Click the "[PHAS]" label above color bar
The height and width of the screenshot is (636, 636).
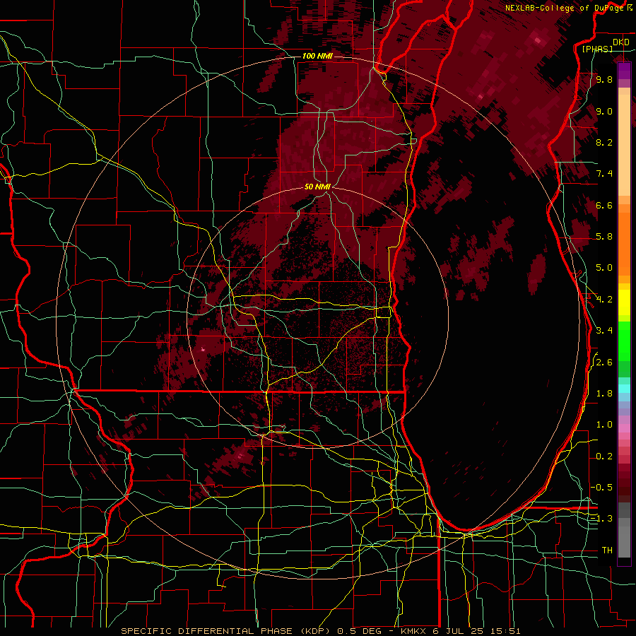[x=597, y=49]
